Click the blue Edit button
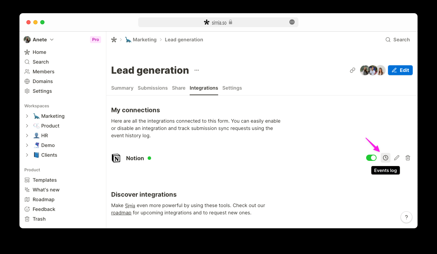Image resolution: width=437 pixels, height=254 pixels. [400, 70]
